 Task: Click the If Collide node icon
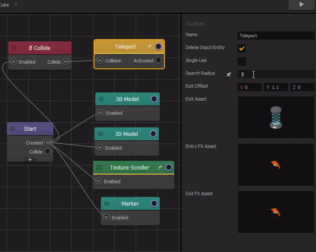[14, 48]
